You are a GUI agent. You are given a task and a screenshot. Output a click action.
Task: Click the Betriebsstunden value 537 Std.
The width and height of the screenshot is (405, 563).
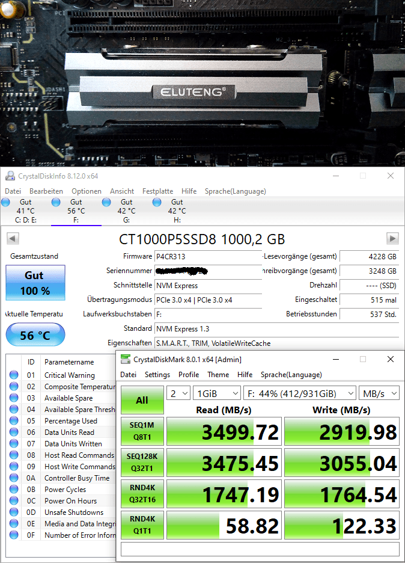coord(369,314)
